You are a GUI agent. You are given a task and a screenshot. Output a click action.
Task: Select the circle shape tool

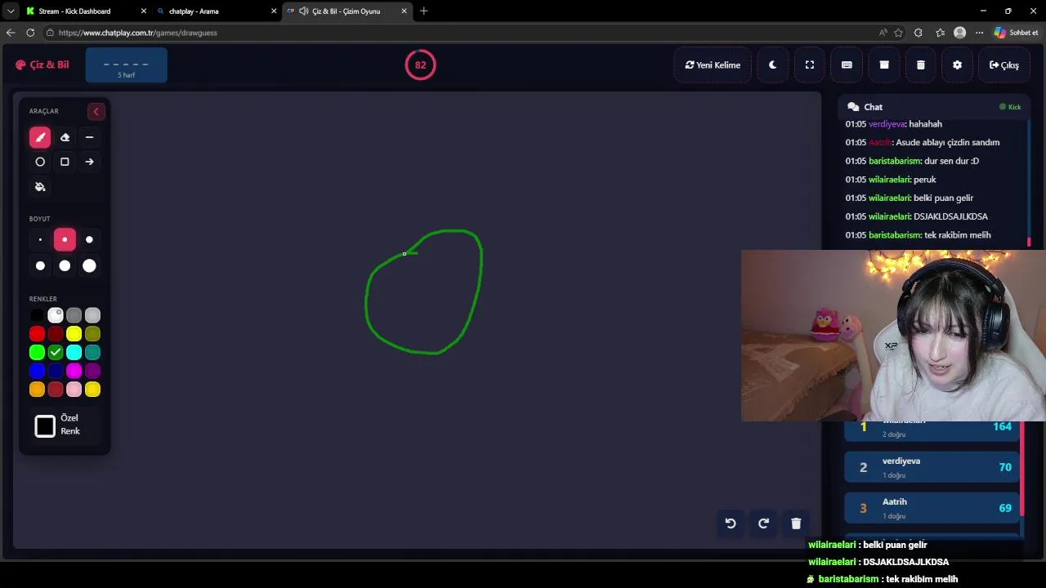(x=40, y=162)
